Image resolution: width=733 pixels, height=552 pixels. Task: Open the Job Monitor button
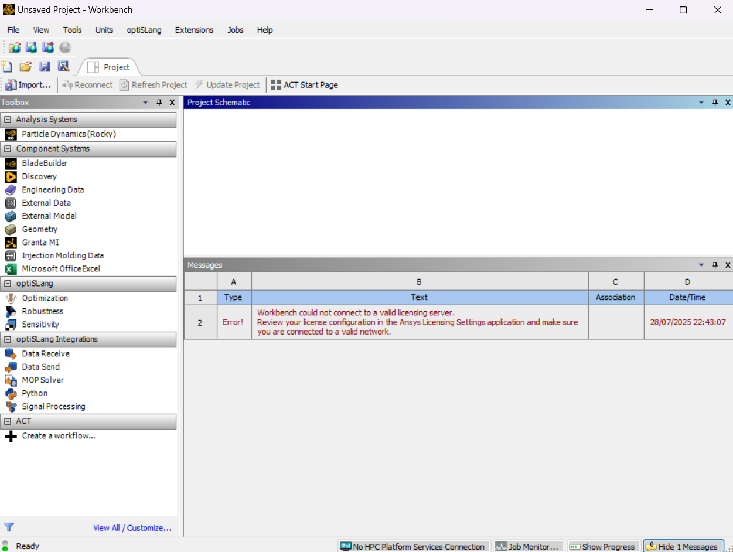(529, 546)
